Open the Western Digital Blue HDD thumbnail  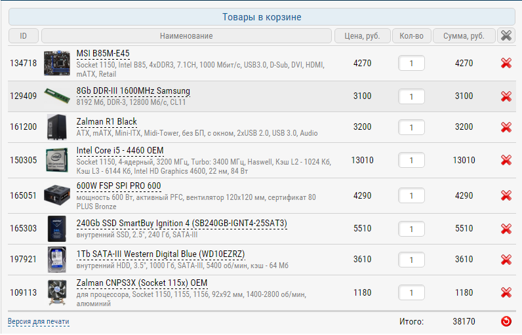click(57, 259)
